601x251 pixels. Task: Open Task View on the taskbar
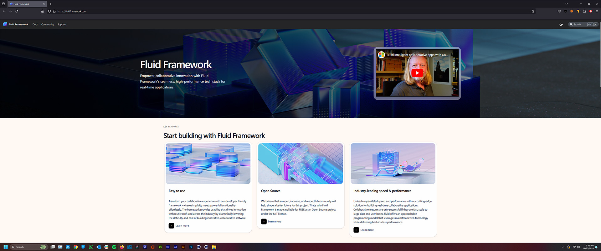53,247
